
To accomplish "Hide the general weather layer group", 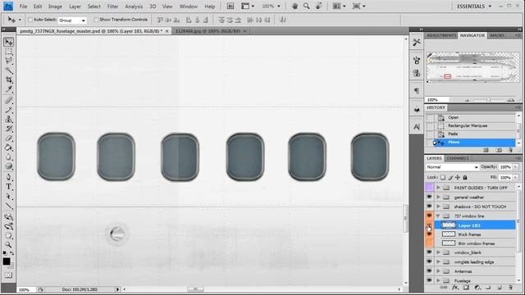I will pyautogui.click(x=429, y=197).
